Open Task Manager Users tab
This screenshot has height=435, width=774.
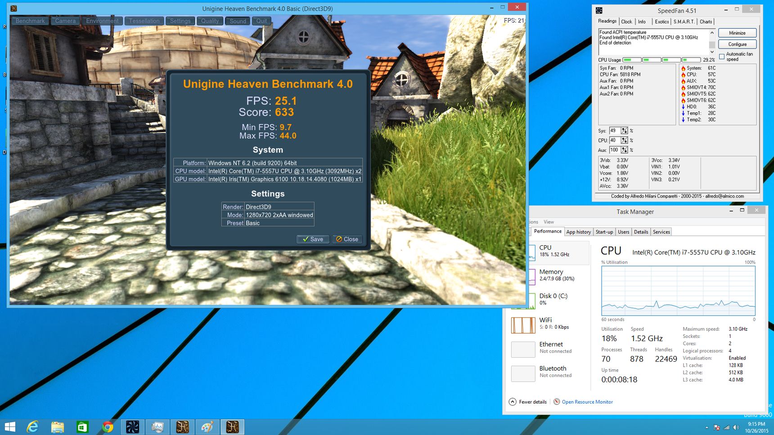pyautogui.click(x=624, y=232)
